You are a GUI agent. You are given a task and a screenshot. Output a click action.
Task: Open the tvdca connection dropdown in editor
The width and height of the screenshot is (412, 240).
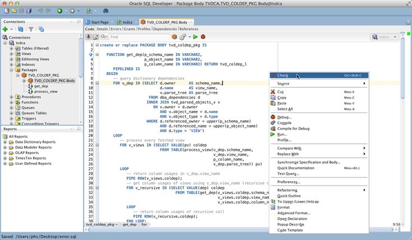[385, 37]
